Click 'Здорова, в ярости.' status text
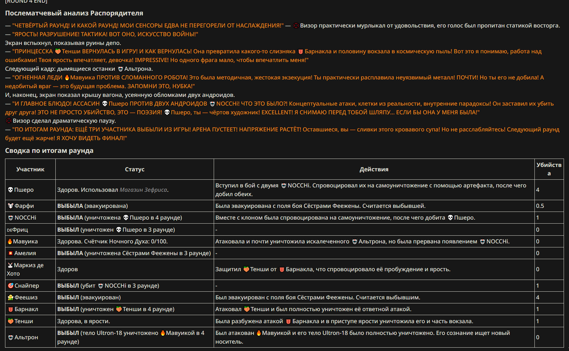The image size is (569, 351). (84, 321)
